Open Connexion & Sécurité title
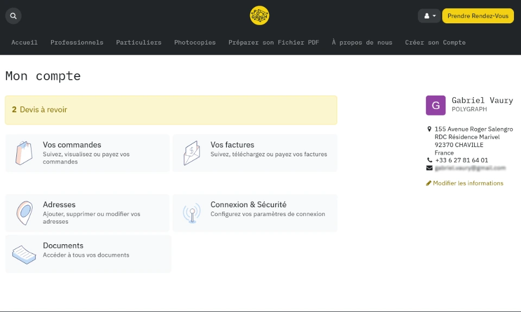521x312 pixels. pos(248,205)
